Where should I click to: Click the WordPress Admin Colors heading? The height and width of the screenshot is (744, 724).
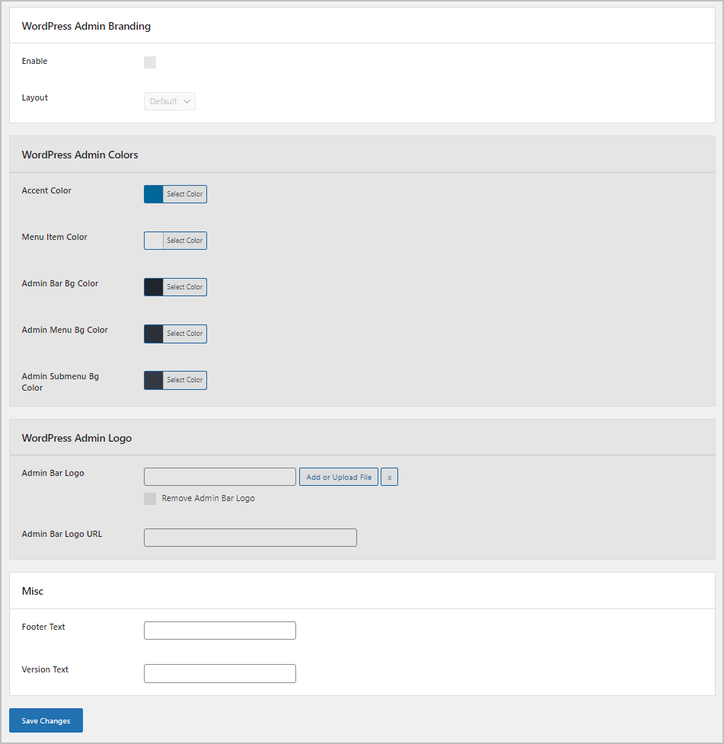coord(80,155)
